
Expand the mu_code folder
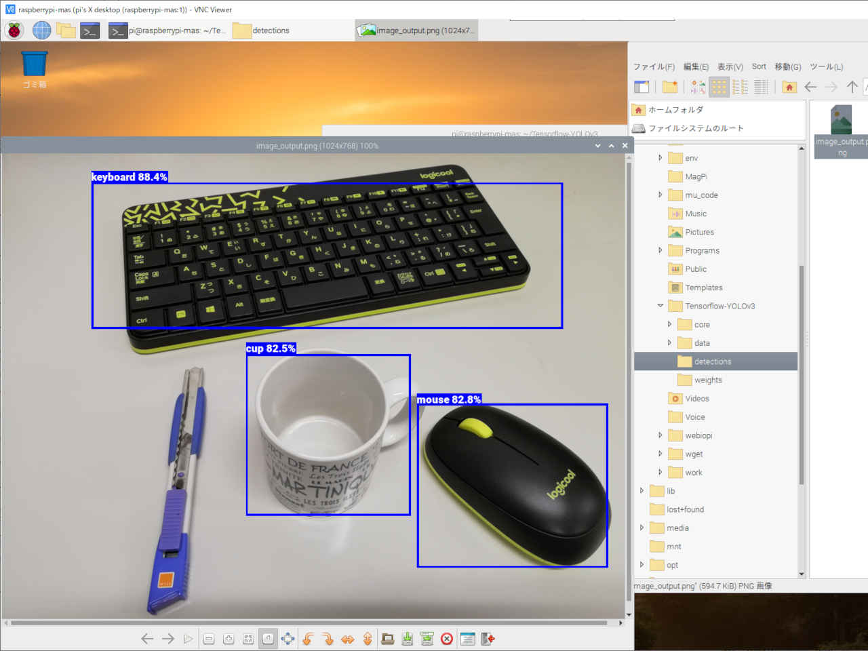click(660, 195)
